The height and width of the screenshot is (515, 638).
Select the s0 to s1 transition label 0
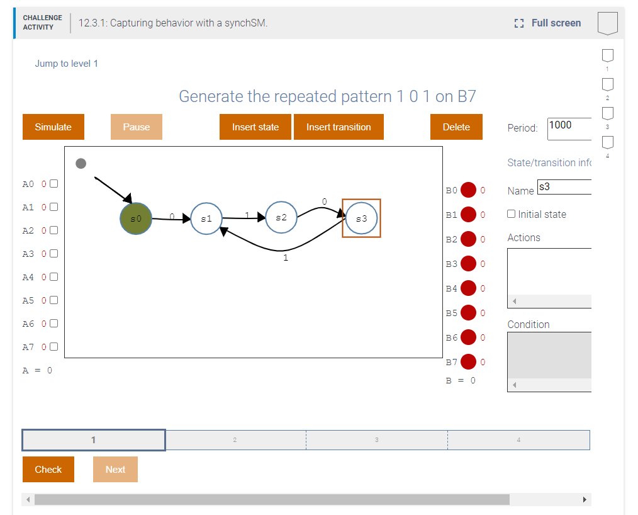pyautogui.click(x=172, y=217)
